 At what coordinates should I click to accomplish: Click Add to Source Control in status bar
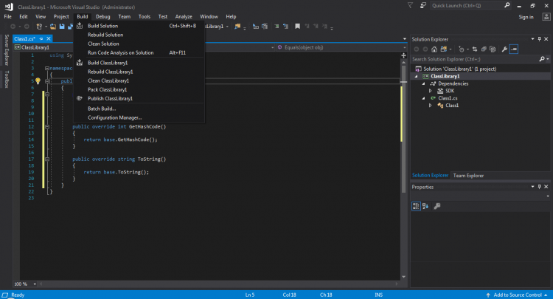click(x=517, y=295)
